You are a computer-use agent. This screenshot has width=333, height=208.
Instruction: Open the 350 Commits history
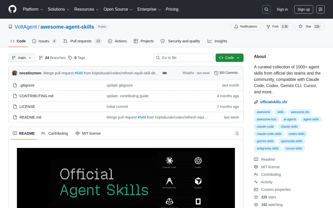pos(226,73)
